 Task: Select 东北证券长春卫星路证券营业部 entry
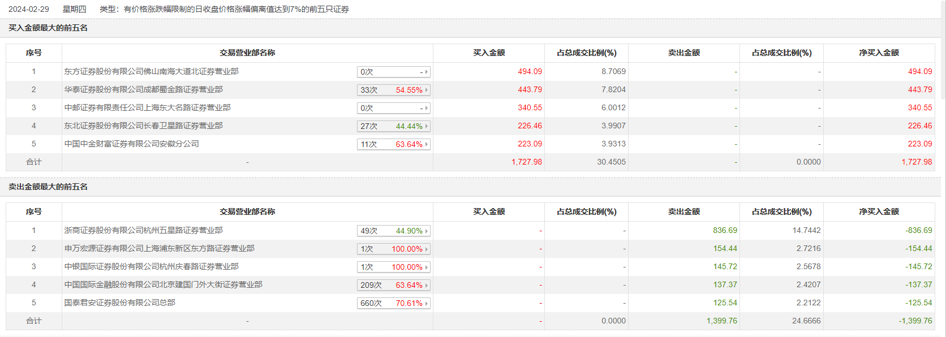click(x=143, y=126)
